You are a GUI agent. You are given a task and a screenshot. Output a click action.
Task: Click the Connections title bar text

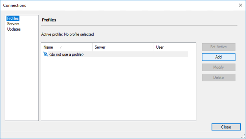coord(15,5)
